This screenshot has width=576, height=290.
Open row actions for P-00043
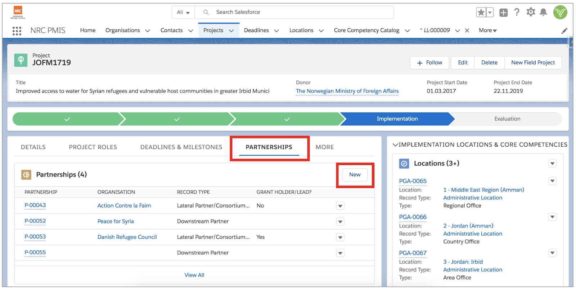click(340, 206)
